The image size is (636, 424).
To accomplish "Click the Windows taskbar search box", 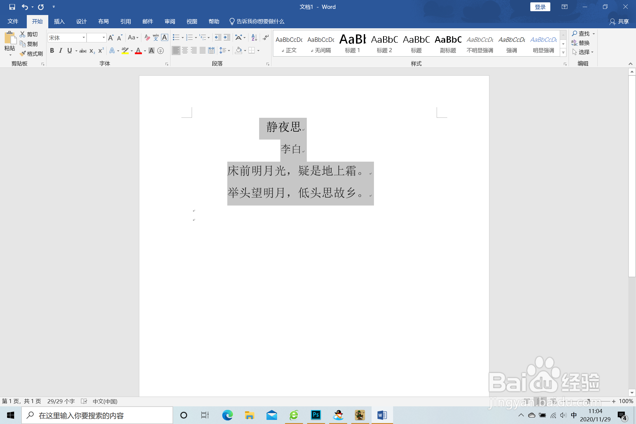I will (97, 415).
